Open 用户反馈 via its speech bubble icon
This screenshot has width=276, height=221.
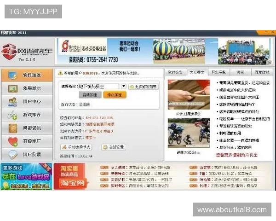(13, 155)
